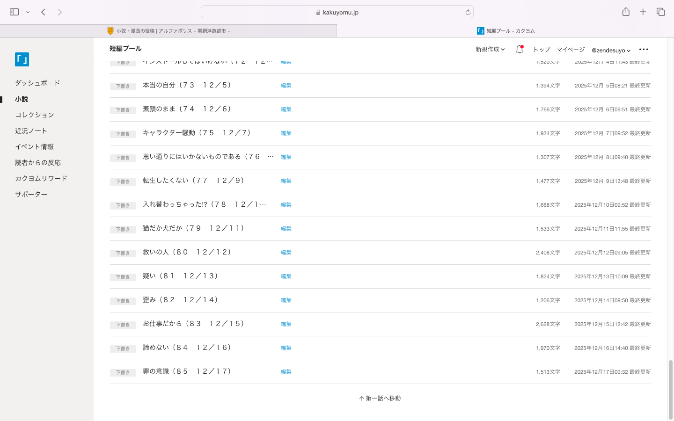The width and height of the screenshot is (674, 421).
Task: Open the notifications bell
Action: click(x=519, y=50)
